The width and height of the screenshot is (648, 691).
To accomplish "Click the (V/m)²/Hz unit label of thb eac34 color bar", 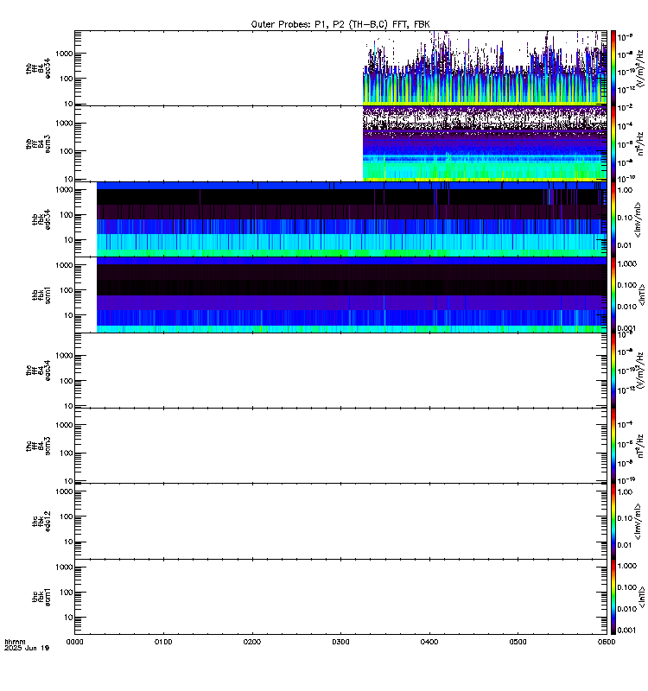I will point(640,68).
